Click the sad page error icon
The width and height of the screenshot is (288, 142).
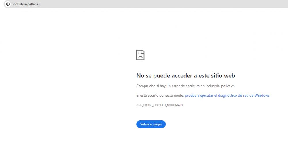pyautogui.click(x=140, y=55)
